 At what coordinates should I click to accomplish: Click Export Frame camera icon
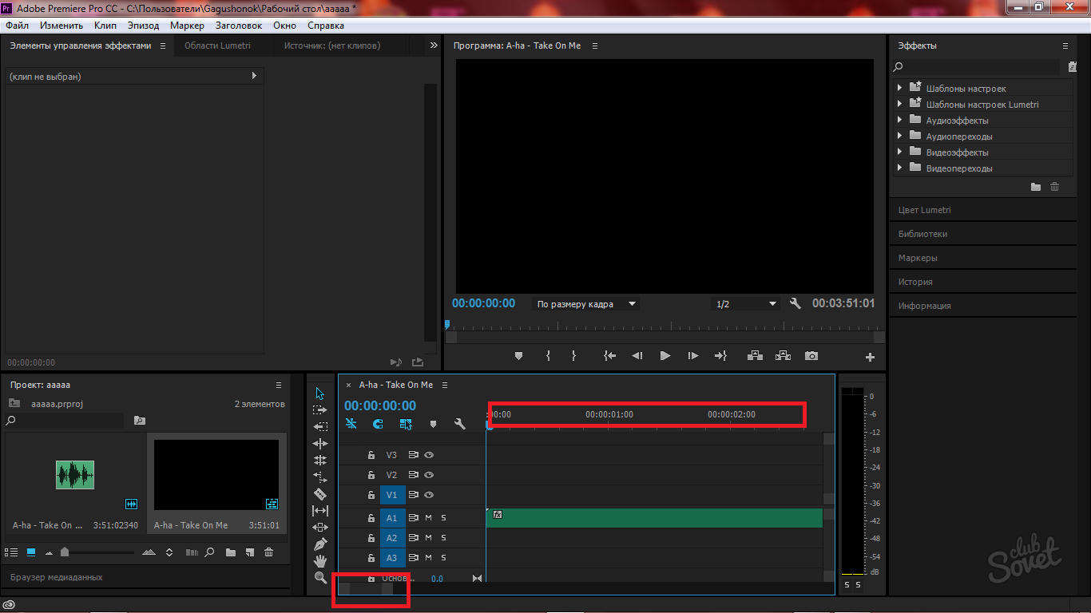tap(811, 356)
